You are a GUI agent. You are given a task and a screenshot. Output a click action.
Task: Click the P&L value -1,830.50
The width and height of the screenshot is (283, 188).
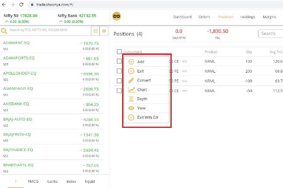218,31
